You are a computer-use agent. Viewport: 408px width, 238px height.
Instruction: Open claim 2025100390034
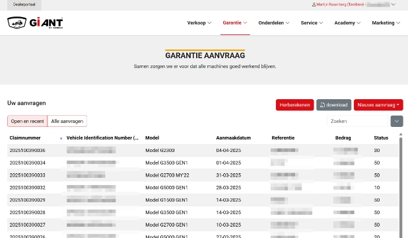click(x=27, y=163)
